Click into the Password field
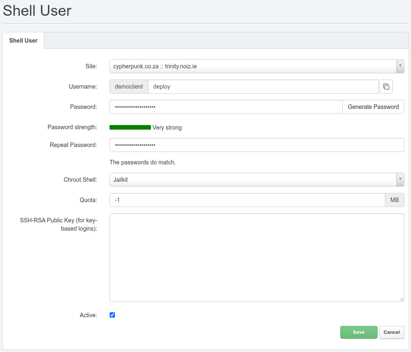 226,107
